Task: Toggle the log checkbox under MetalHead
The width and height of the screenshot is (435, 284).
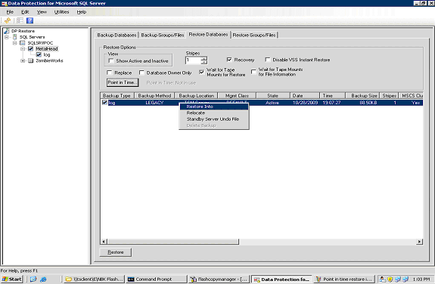Action: 39,54
